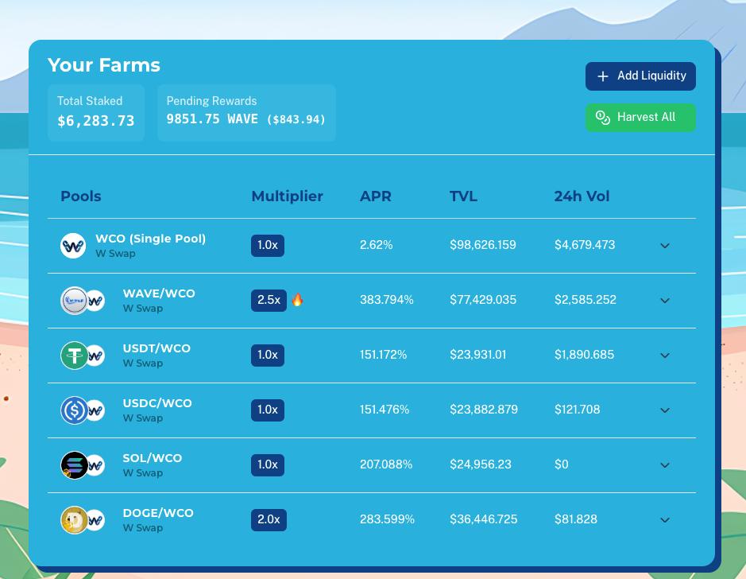Click the USDC/WCO pool name
746x579 pixels.
[157, 402]
